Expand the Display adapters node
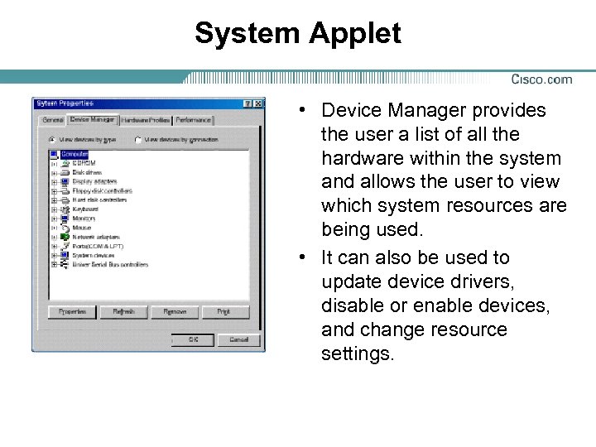The image size is (596, 447). pyautogui.click(x=55, y=182)
